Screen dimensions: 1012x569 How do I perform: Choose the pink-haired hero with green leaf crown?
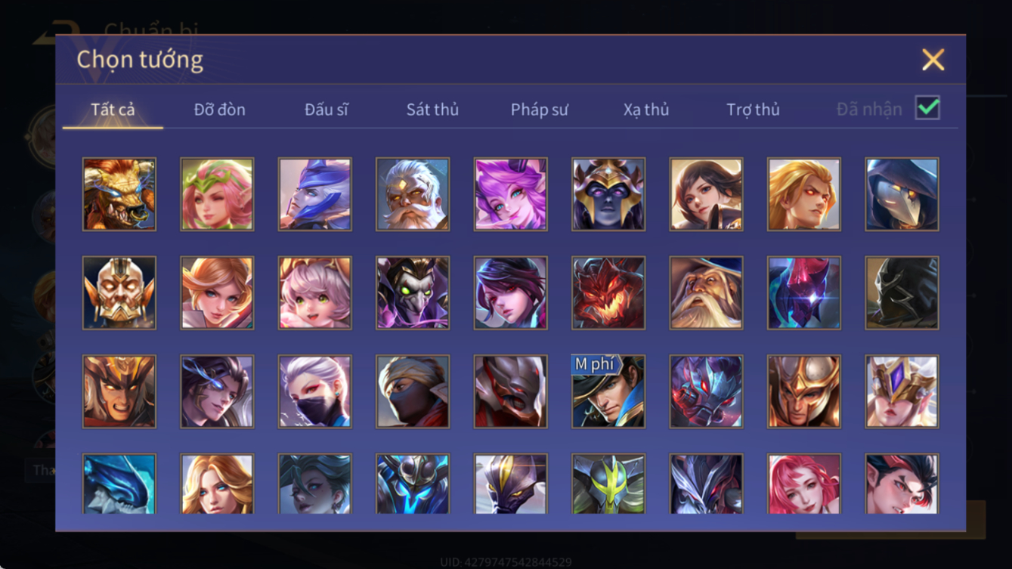pos(217,194)
